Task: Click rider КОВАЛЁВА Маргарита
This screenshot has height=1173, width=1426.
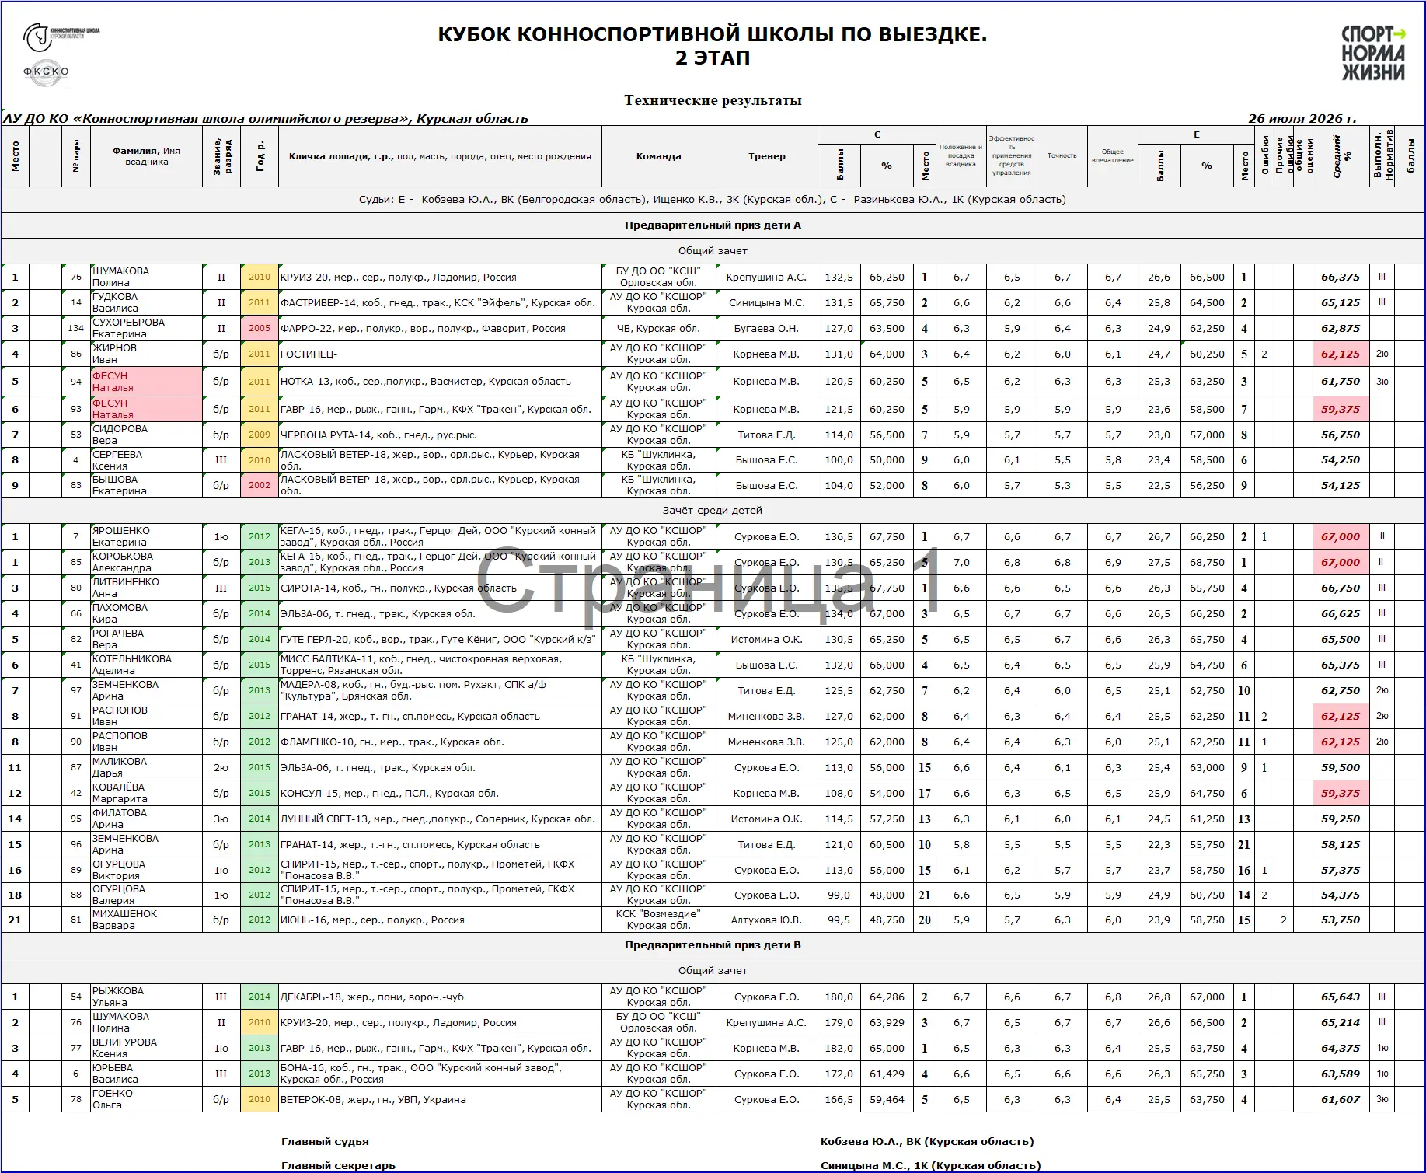Action: pyautogui.click(x=146, y=793)
